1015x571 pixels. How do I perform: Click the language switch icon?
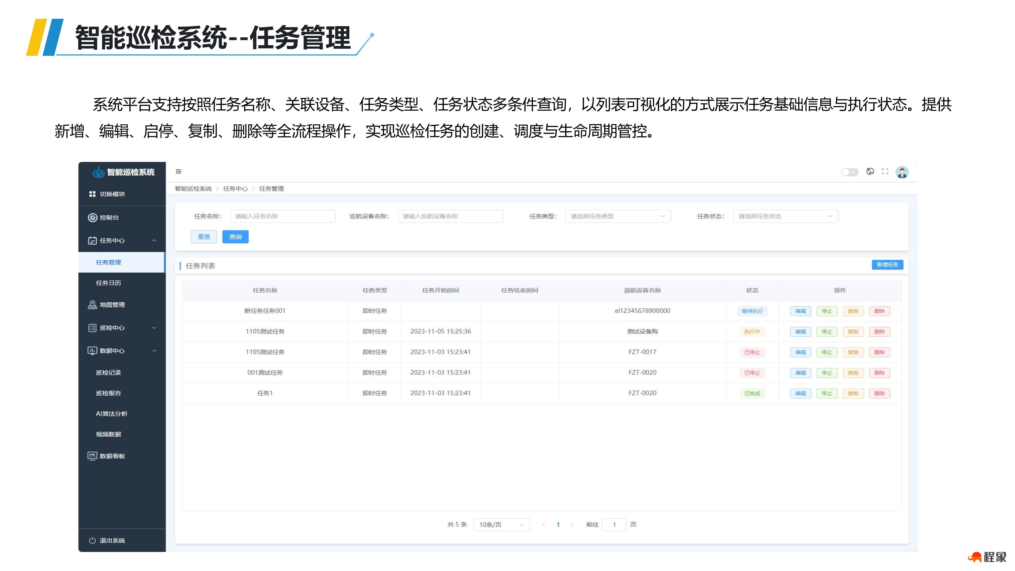870,171
